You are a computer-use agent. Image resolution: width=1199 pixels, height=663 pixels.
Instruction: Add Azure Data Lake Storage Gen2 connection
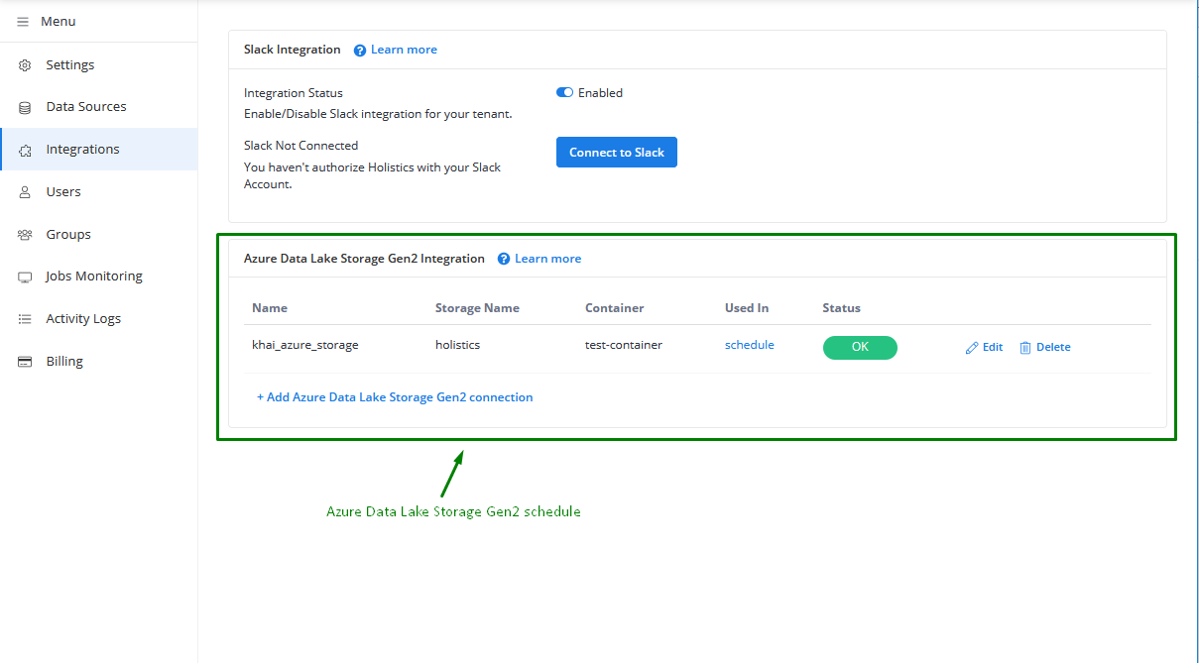395,397
